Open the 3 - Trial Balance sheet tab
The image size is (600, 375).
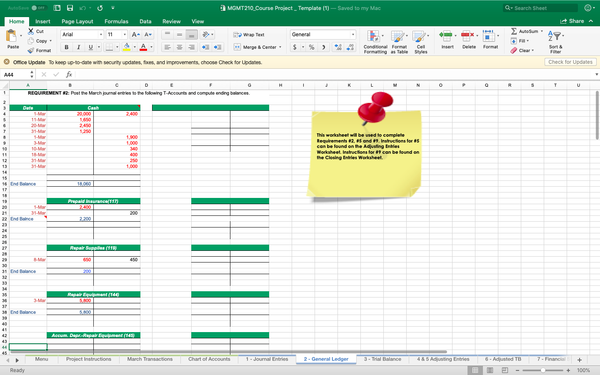tap(382, 359)
